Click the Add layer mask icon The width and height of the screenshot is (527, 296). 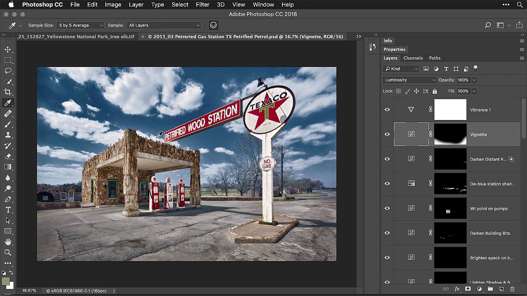point(468,289)
